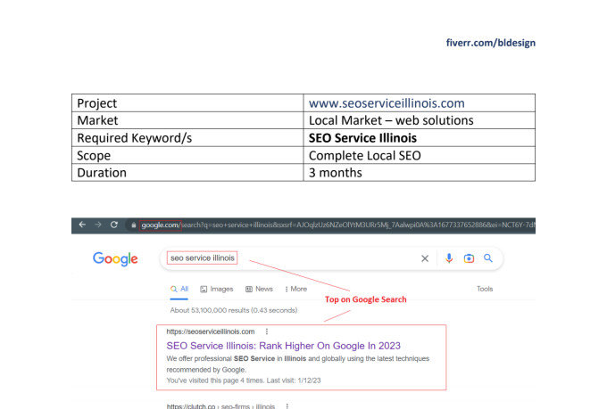Screen dimensions: 607x409
Task: Click the '3 months' duration cell
Action: click(x=420, y=173)
